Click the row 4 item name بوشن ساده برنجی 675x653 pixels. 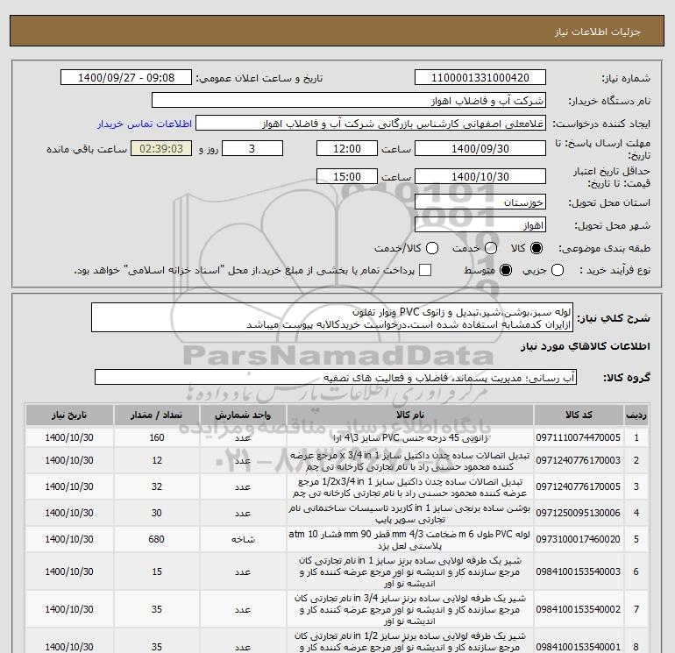click(x=410, y=514)
